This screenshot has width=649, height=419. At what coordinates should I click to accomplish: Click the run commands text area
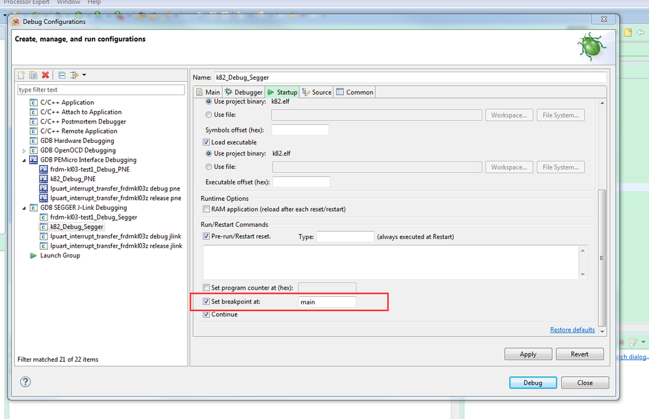pyautogui.click(x=391, y=262)
